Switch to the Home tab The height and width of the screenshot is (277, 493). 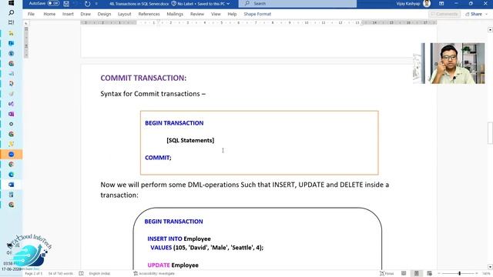pos(49,14)
